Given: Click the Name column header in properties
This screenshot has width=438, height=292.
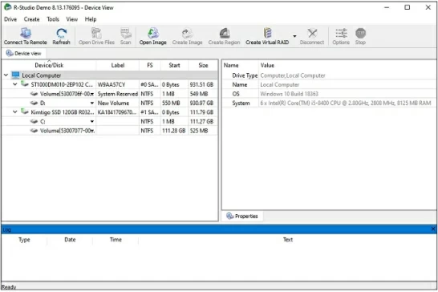Looking at the screenshot, I should coord(231,65).
